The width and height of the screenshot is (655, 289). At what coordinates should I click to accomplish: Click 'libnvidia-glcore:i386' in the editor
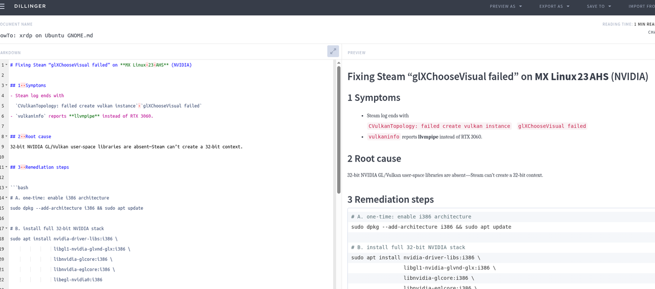(83, 259)
